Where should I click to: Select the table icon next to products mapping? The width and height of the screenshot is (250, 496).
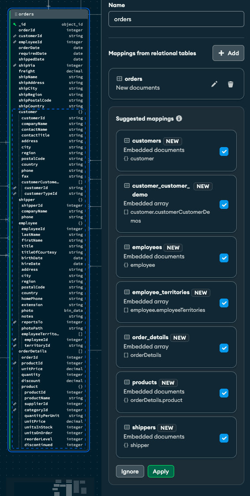[x=127, y=382]
